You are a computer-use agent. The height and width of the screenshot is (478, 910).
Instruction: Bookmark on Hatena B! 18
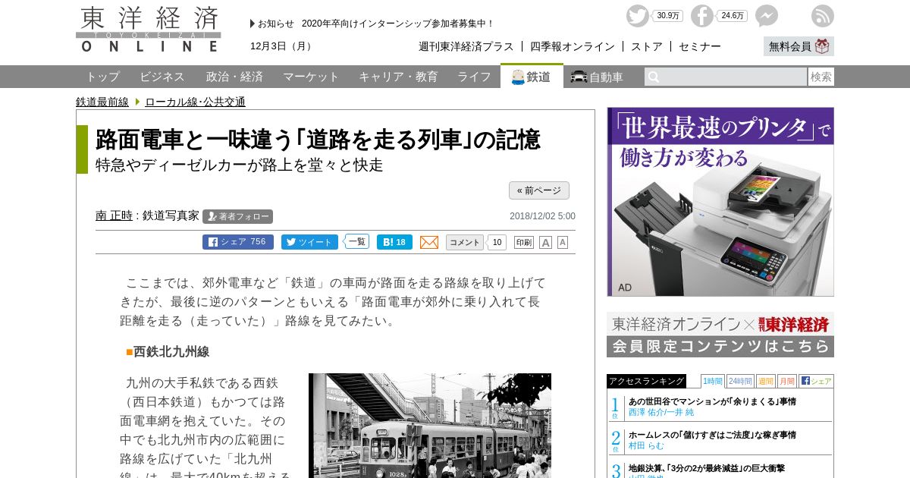click(394, 242)
